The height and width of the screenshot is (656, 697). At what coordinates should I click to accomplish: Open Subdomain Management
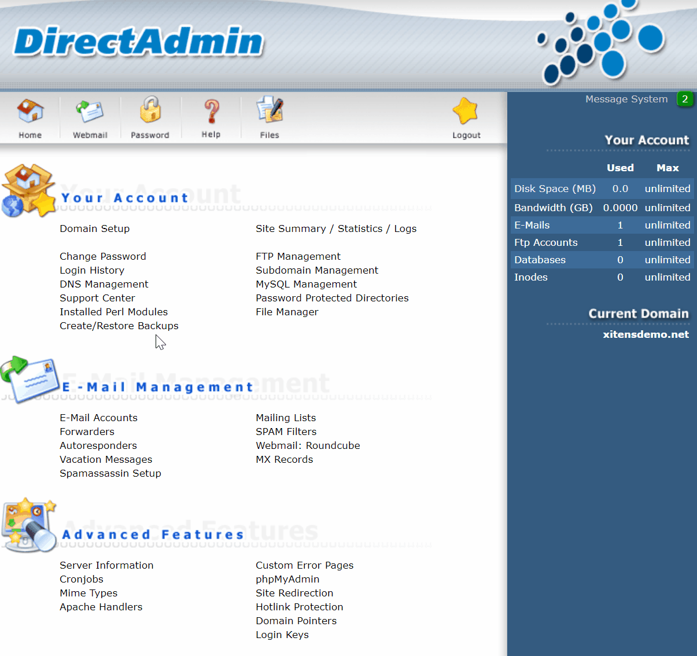click(317, 270)
